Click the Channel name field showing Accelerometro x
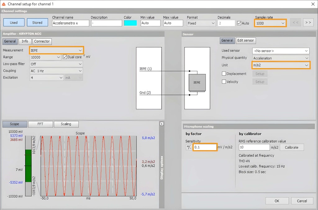 pyautogui.click(x=70, y=23)
